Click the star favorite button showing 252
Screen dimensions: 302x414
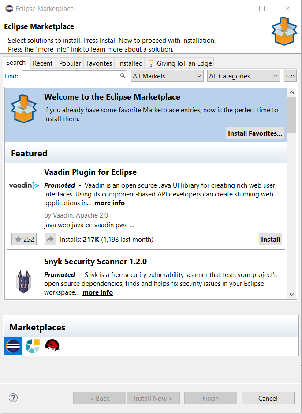(24, 240)
